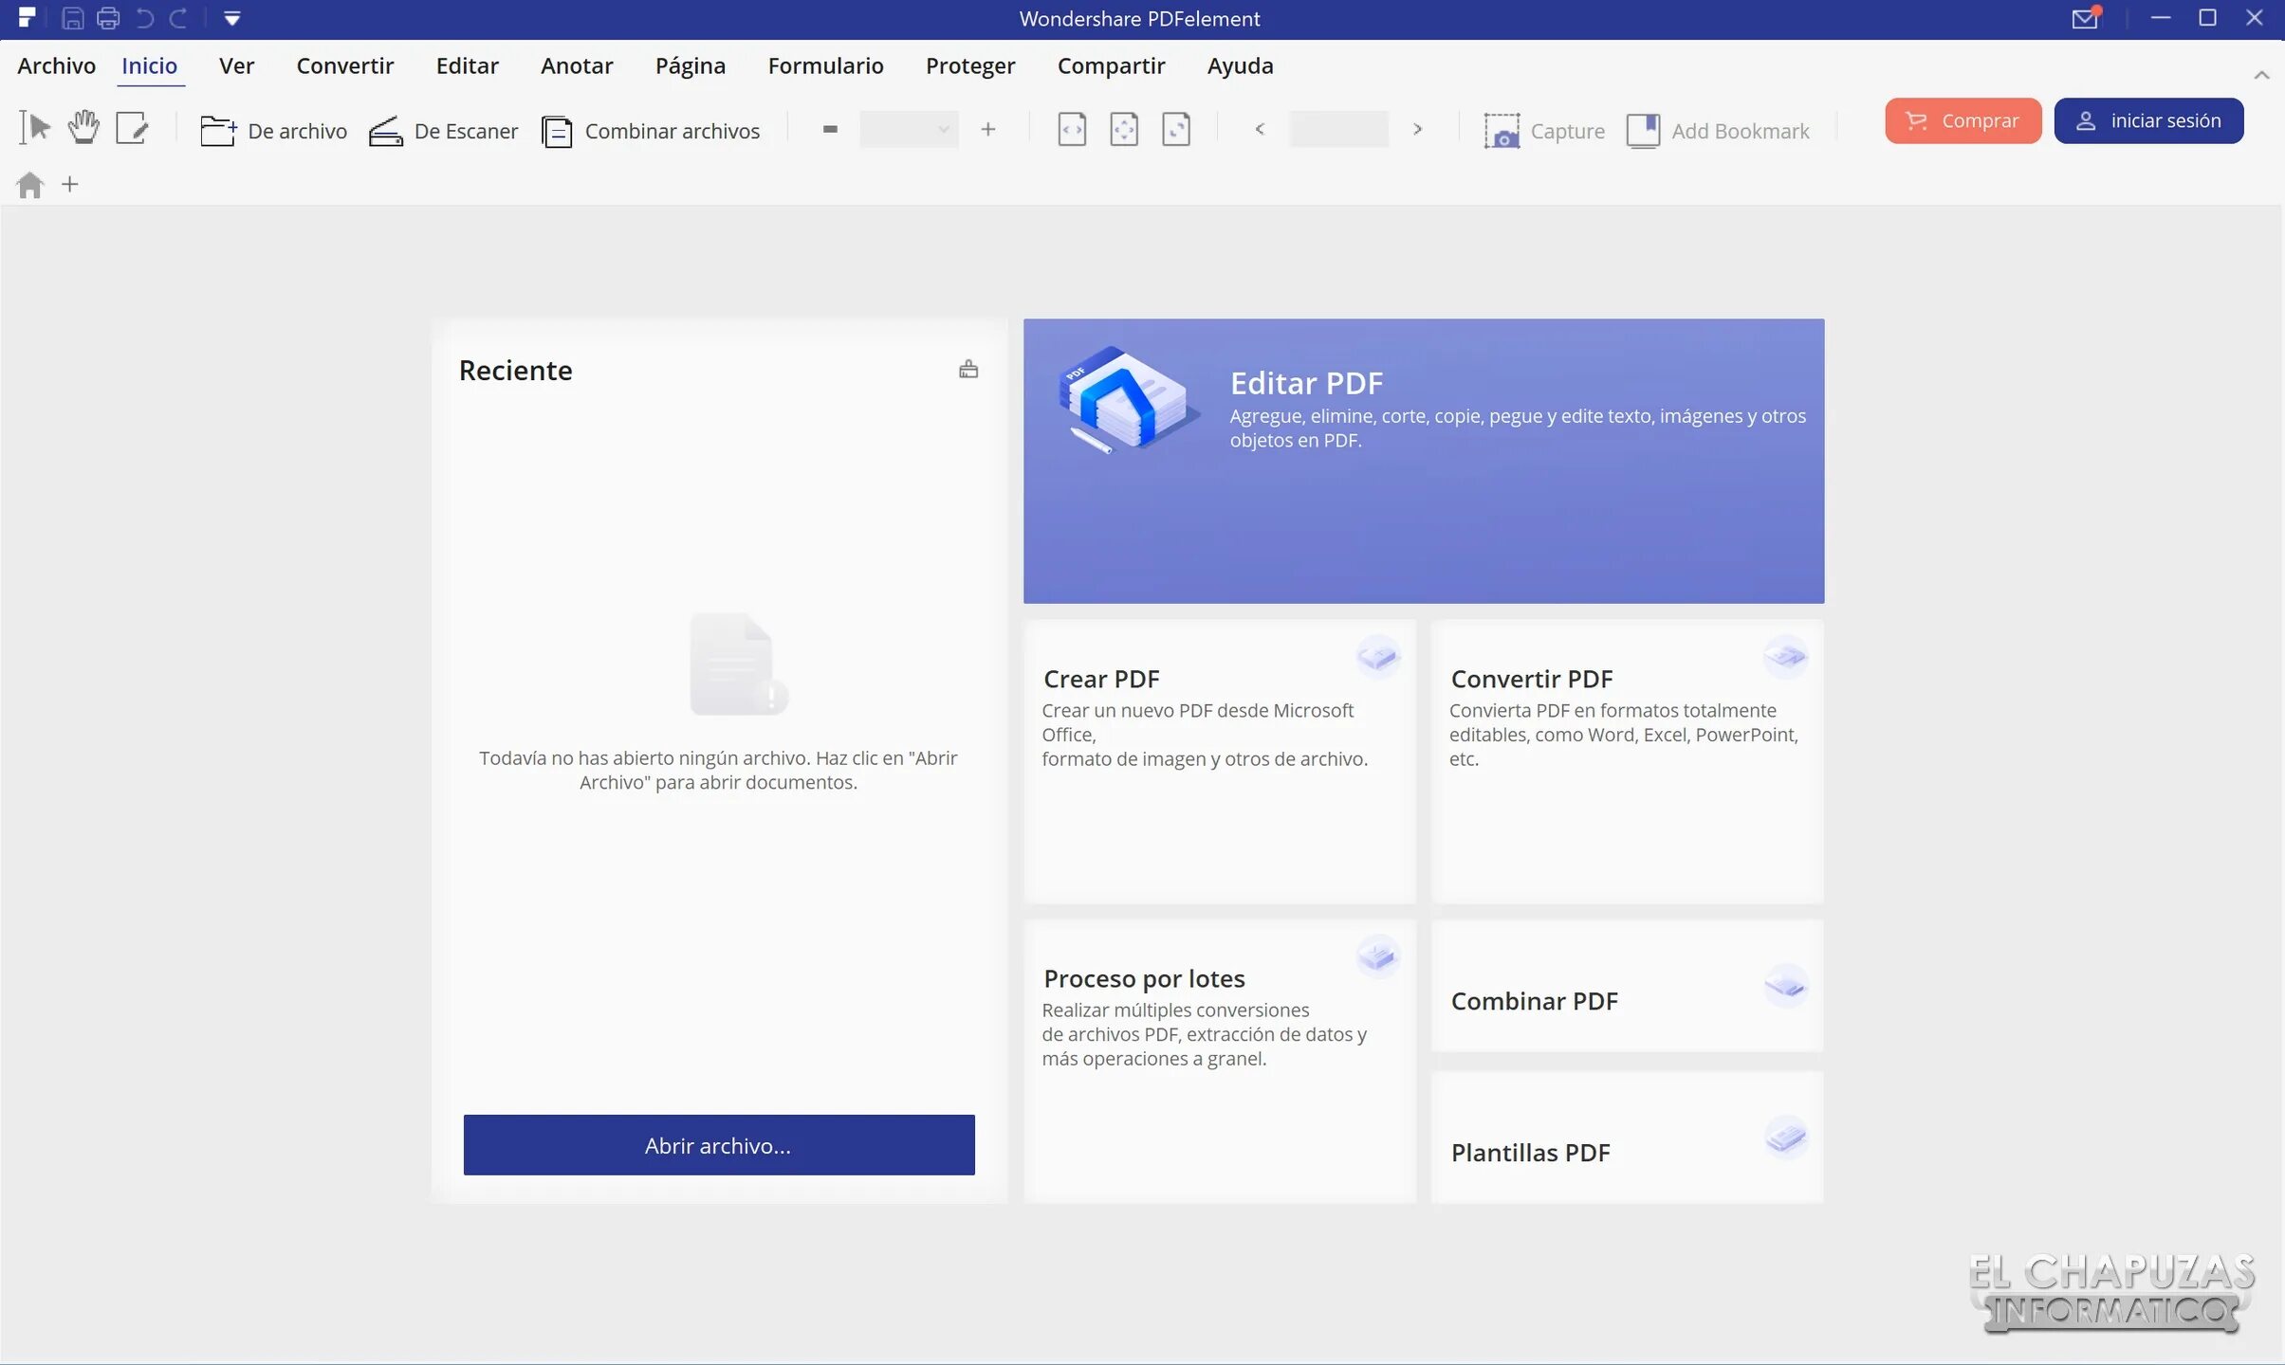Open the De Escaner scanner option
The height and width of the screenshot is (1365, 2285).
(x=444, y=131)
